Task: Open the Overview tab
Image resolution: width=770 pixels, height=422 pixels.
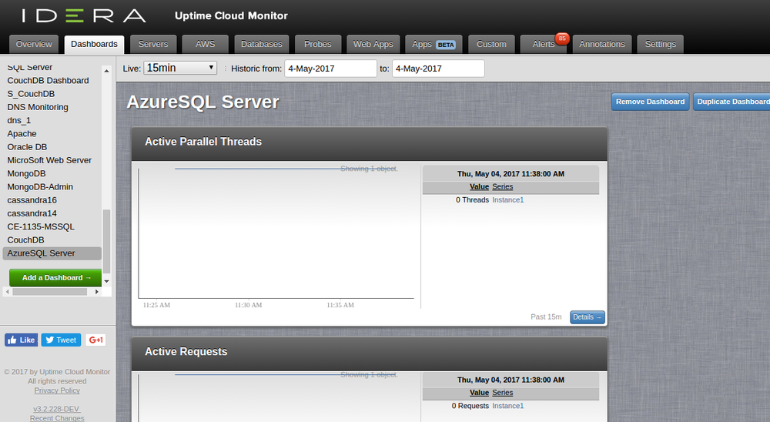Action: pos(34,44)
